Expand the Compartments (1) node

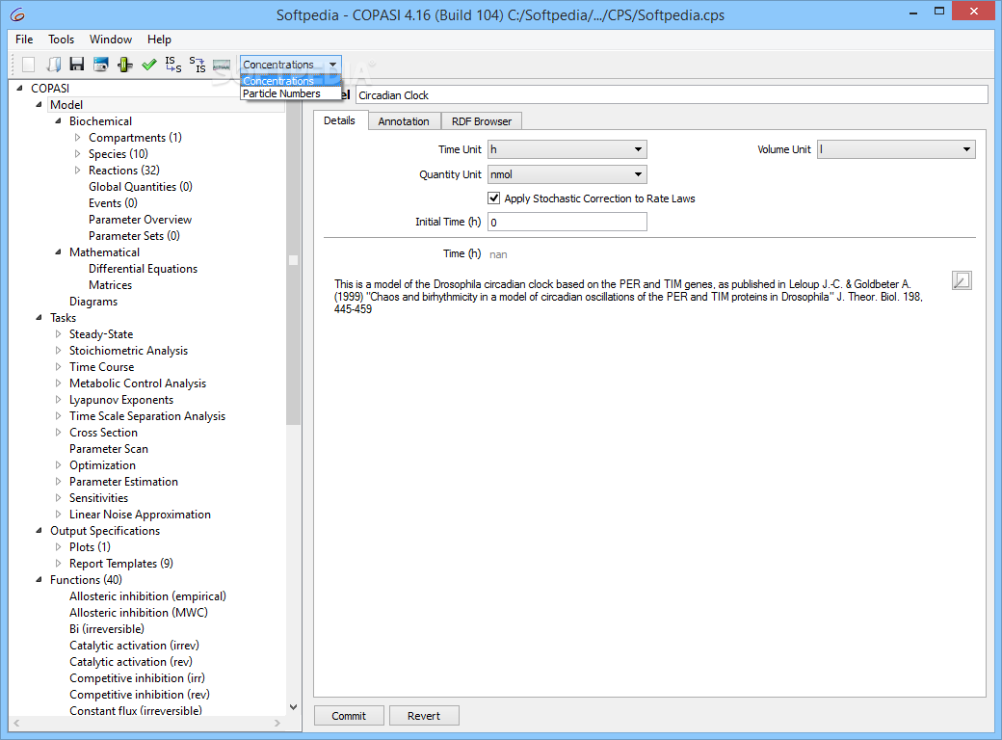pos(77,138)
